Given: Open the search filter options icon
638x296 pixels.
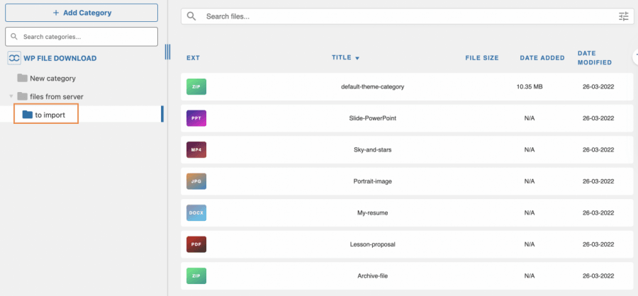Looking at the screenshot, I should (624, 16).
